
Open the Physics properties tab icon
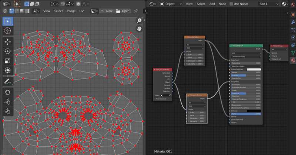click(293, 38)
